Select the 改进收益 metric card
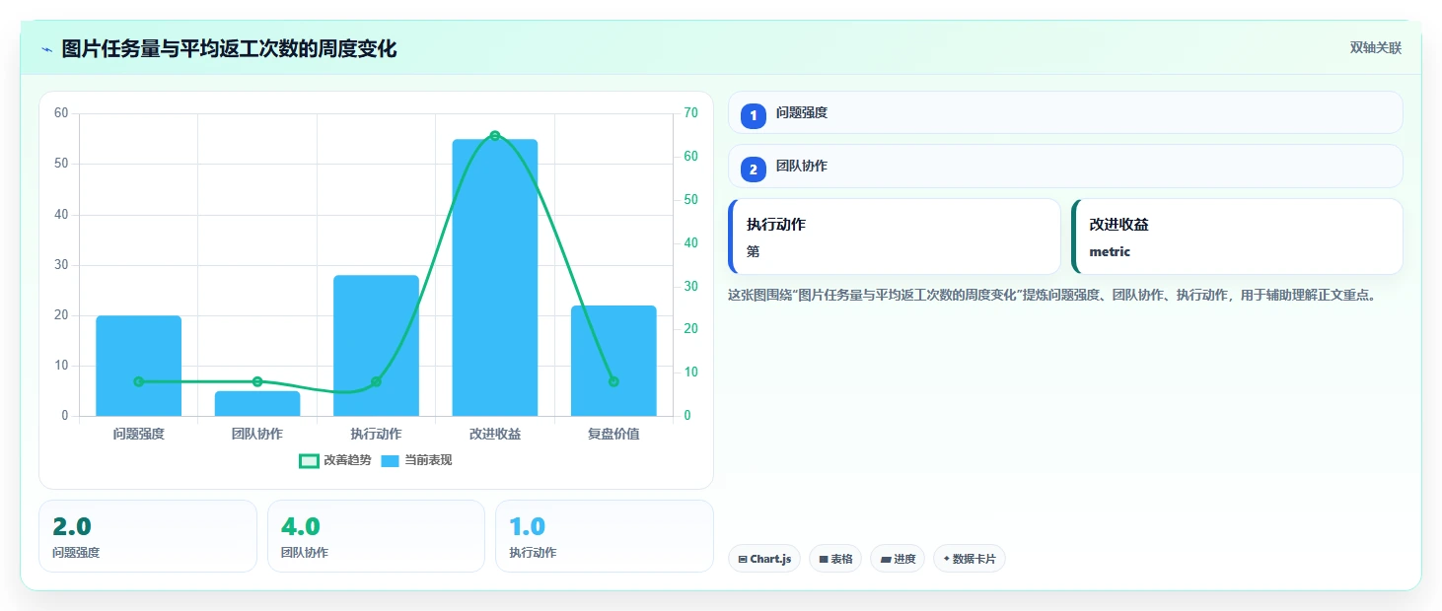 [x=1237, y=237]
